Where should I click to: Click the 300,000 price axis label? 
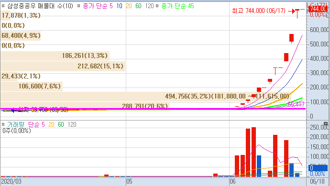319,73
